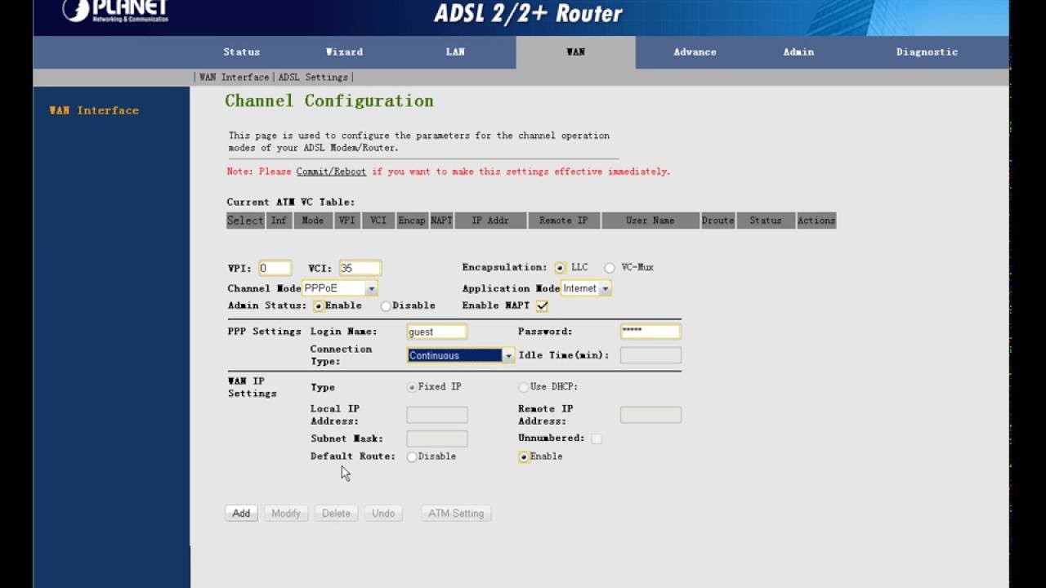Click the Undo button

[383, 513]
